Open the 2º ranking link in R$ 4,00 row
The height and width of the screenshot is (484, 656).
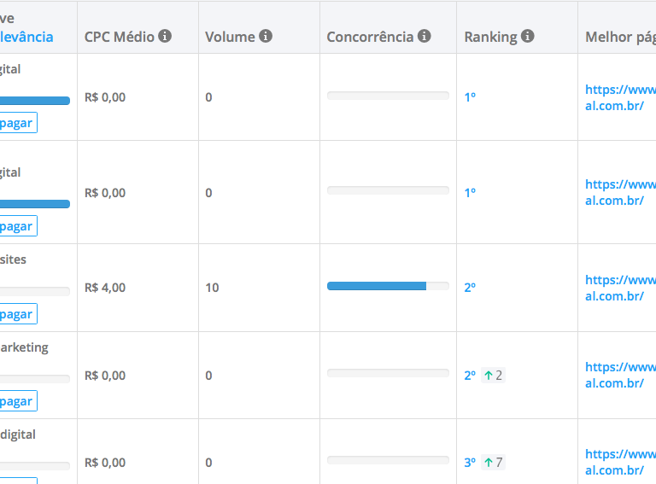470,288
